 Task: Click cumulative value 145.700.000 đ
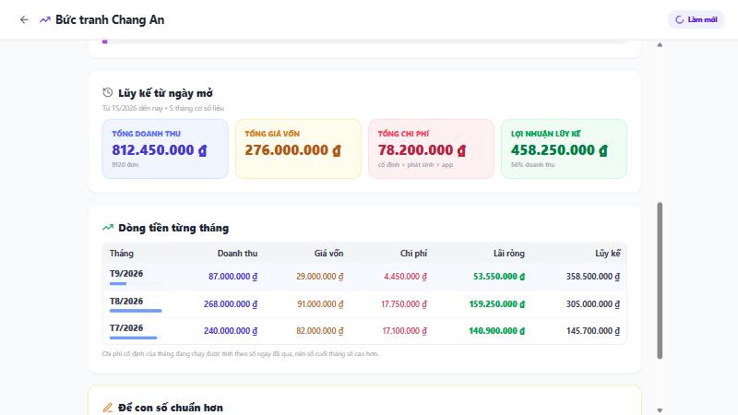[593, 331]
